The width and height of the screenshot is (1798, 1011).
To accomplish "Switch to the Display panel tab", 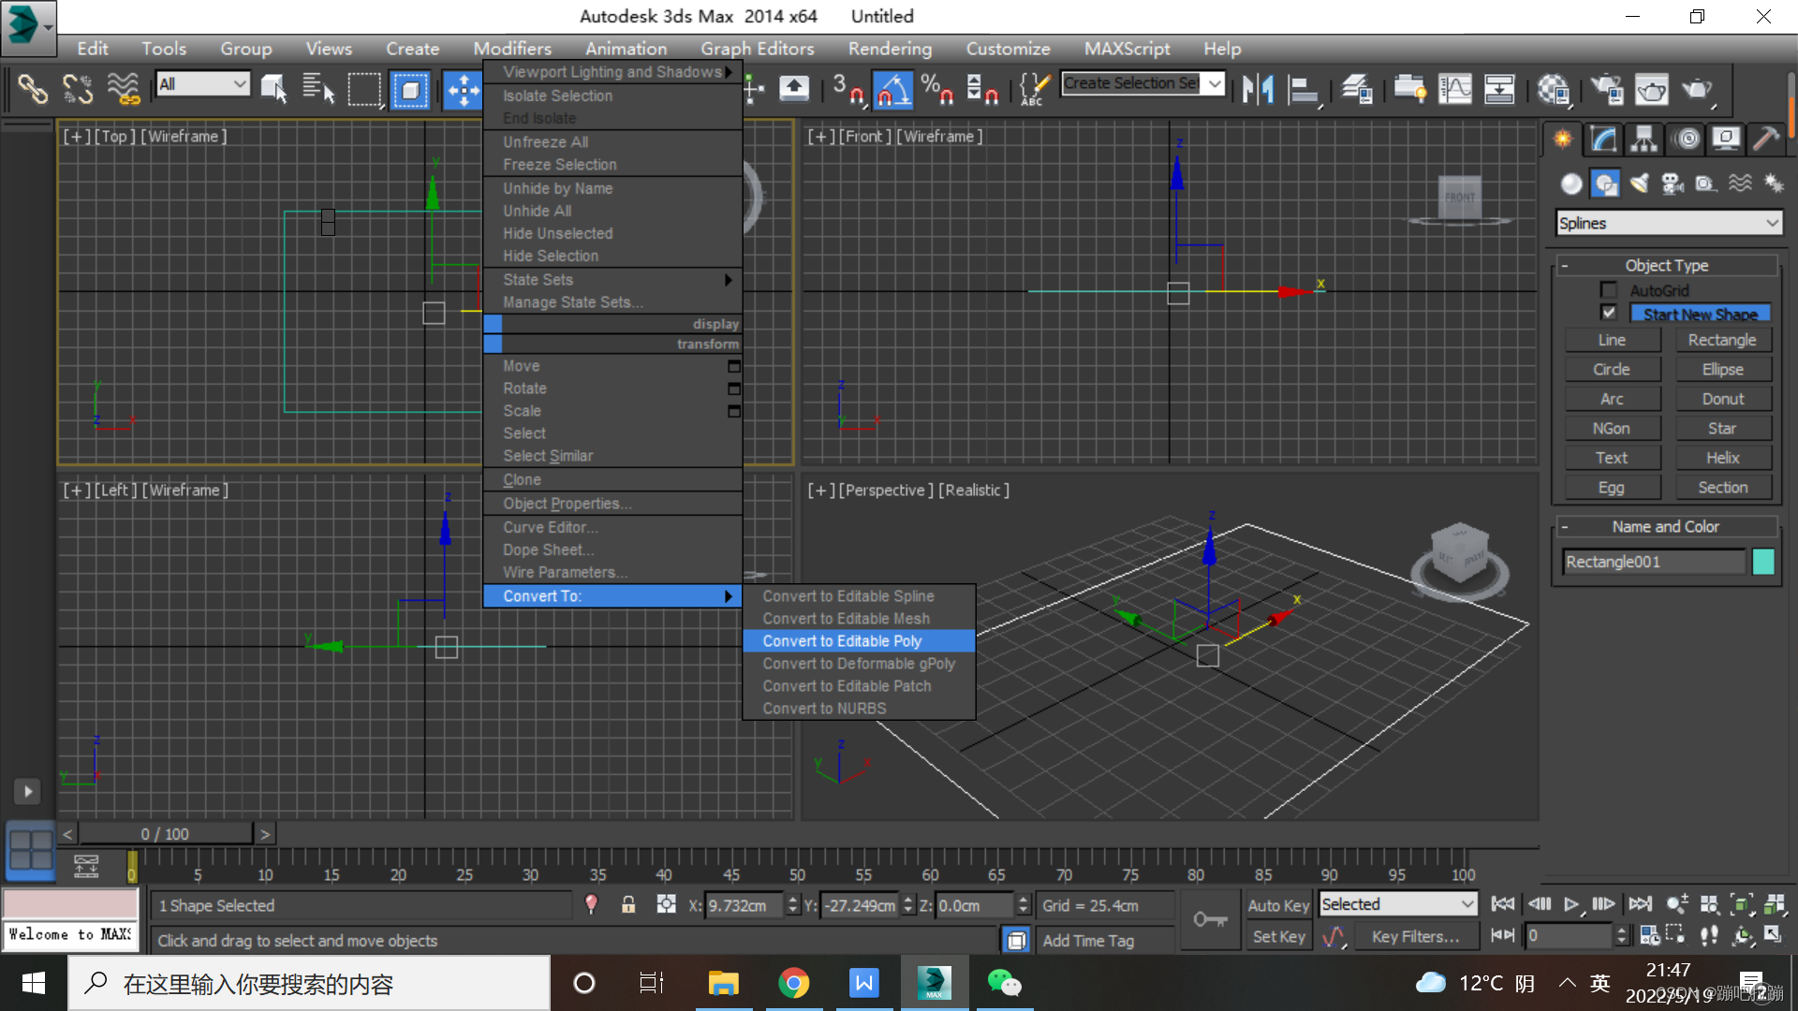I will (x=1726, y=139).
